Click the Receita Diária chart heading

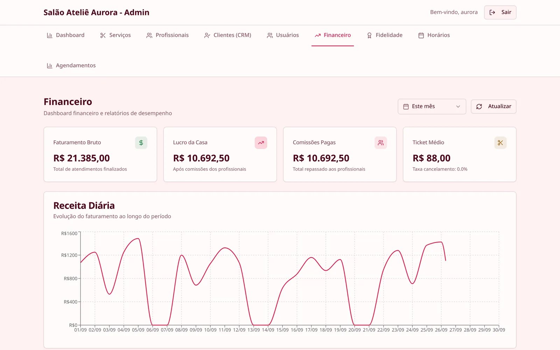84,205
